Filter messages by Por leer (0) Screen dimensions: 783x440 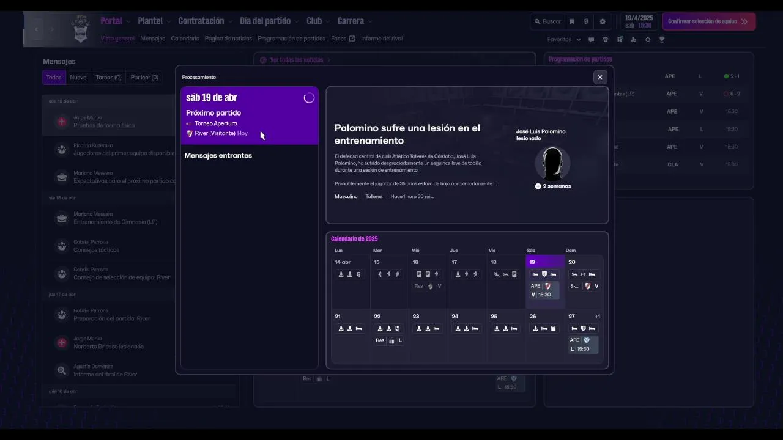pyautogui.click(x=144, y=78)
